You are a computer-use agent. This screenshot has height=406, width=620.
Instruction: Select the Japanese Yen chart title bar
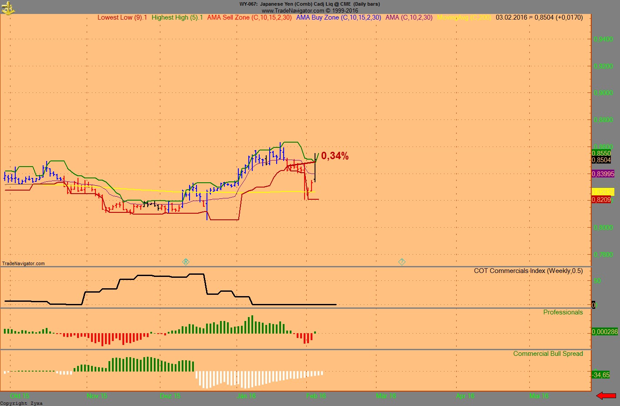(x=310, y=4)
